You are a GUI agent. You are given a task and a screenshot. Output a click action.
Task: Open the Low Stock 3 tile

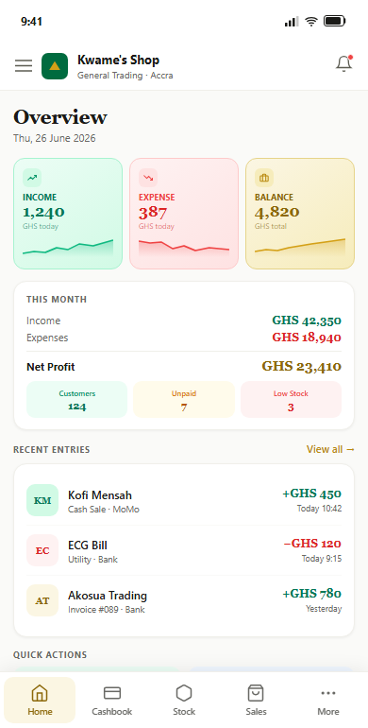[x=291, y=400]
